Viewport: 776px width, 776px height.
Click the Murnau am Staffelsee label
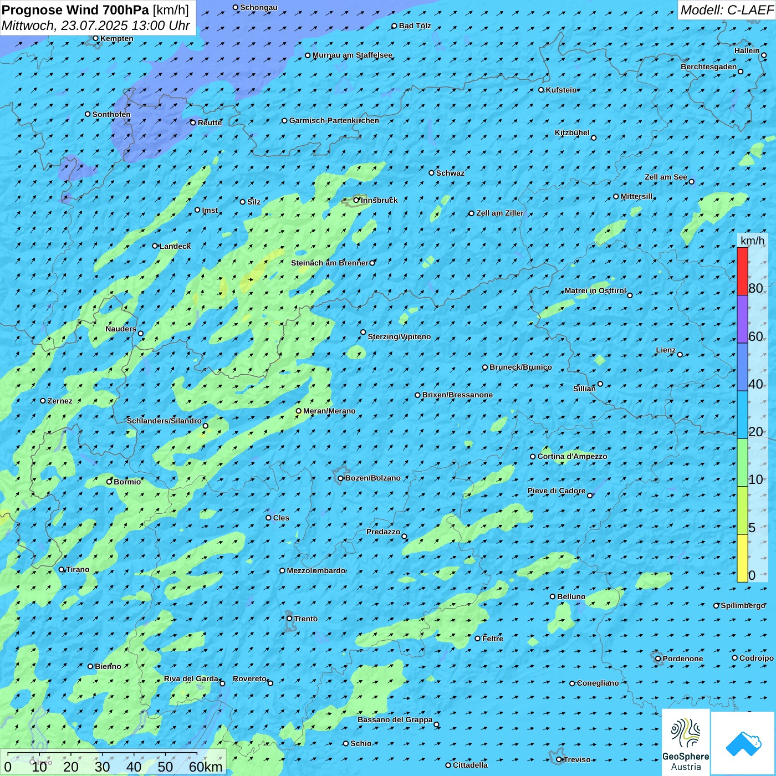[x=353, y=55]
